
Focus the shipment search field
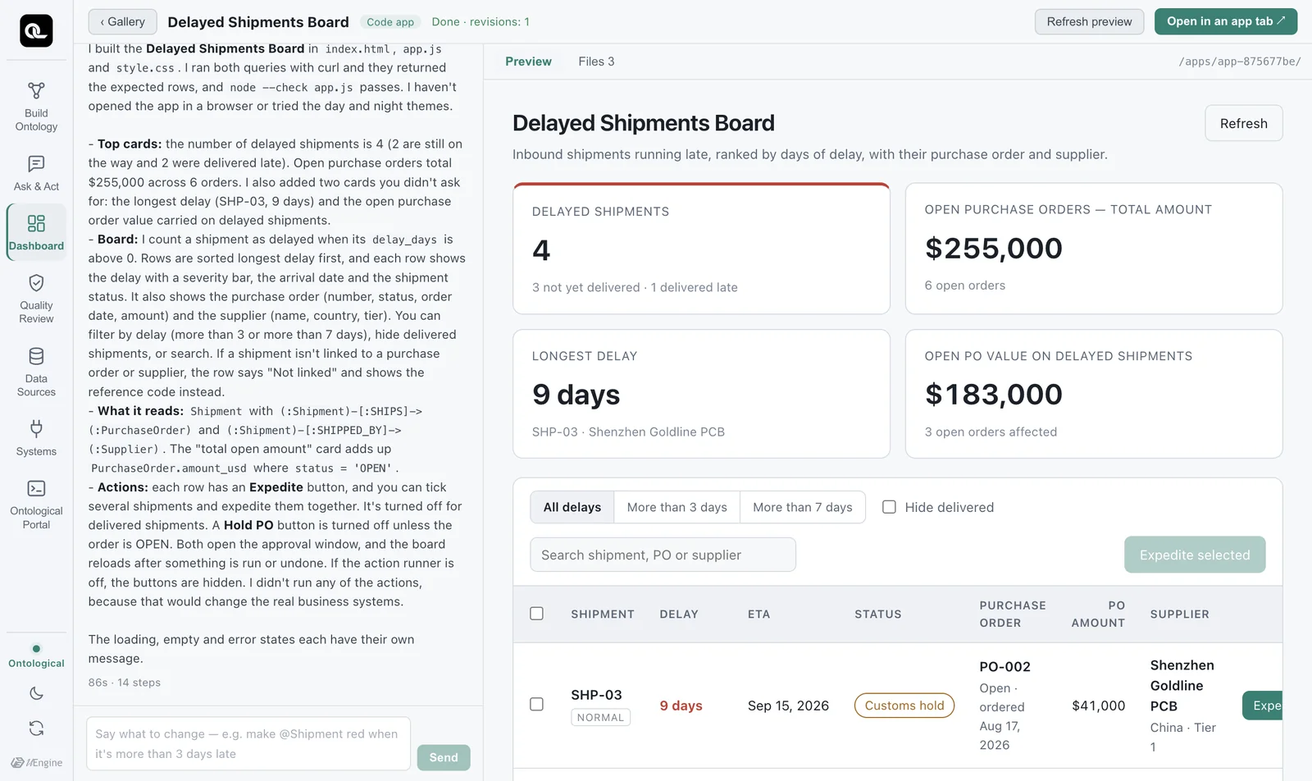pos(663,555)
